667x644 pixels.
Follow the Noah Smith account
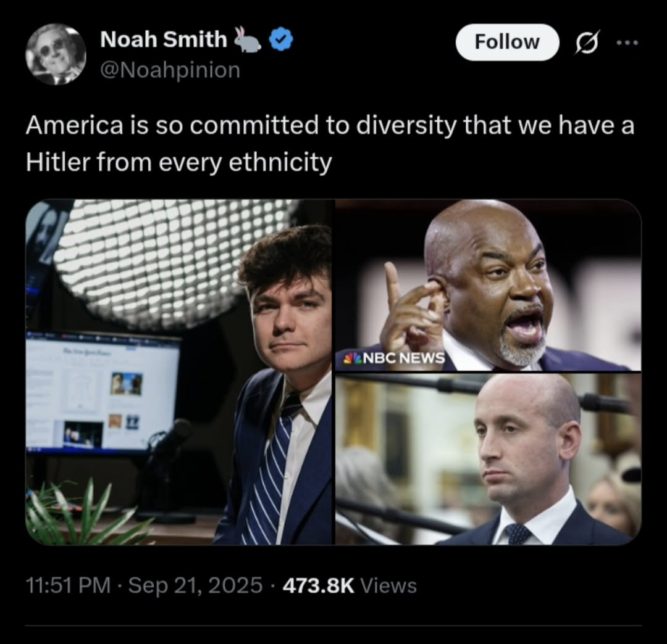point(507,41)
